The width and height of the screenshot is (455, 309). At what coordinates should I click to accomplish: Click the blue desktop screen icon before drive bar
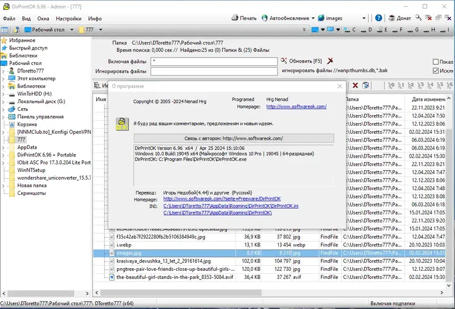(x=315, y=30)
